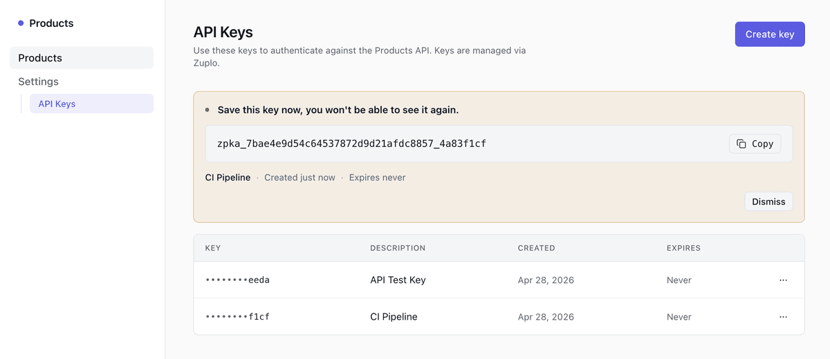Click Never expiry for CI Pipeline row

coord(679,317)
